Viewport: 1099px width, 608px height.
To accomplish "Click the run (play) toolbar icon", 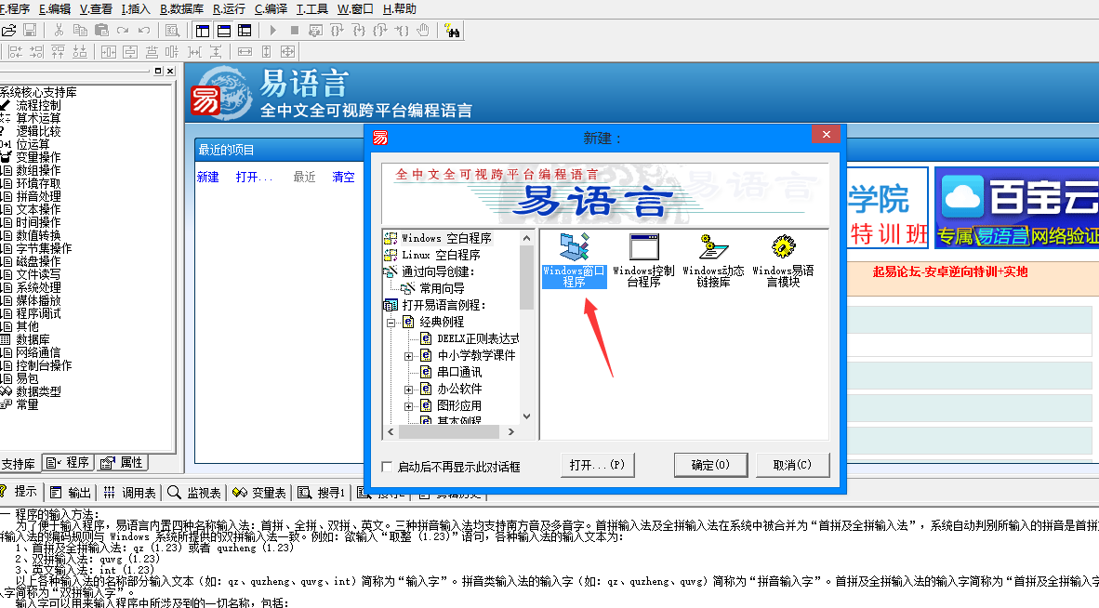I will pyautogui.click(x=272, y=30).
